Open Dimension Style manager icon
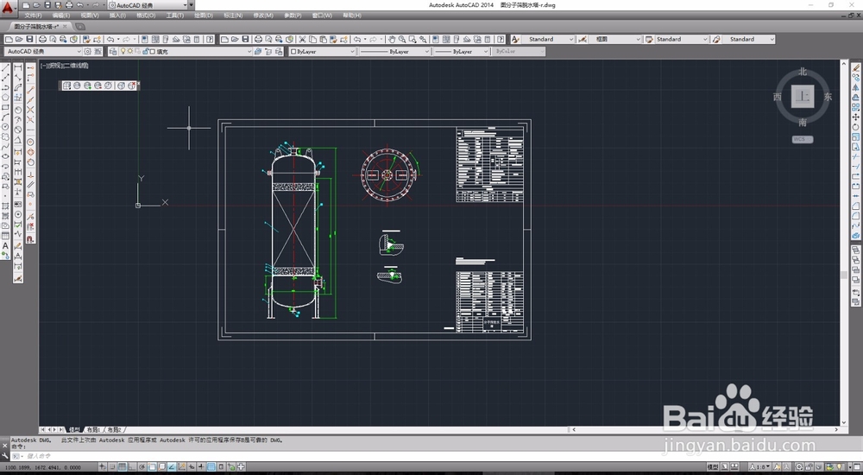Screen dimensions: 863x475 click(x=583, y=39)
